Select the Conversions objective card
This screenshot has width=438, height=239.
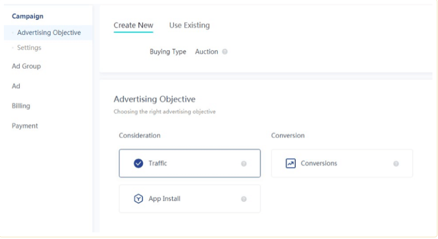(341, 164)
